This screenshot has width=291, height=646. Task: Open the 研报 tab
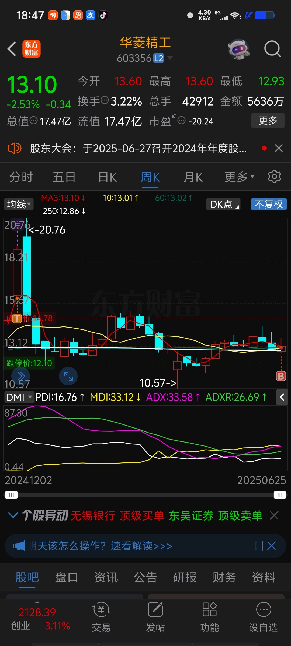click(185, 578)
